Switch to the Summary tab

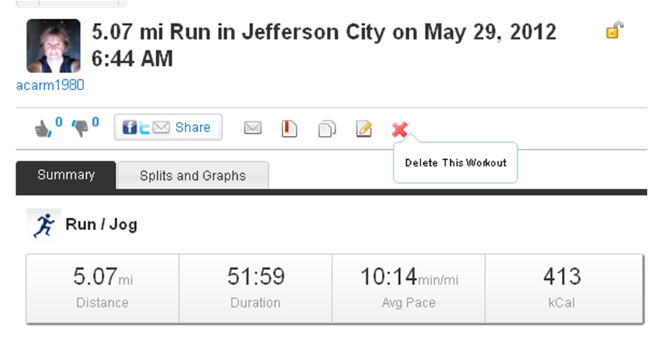(65, 175)
